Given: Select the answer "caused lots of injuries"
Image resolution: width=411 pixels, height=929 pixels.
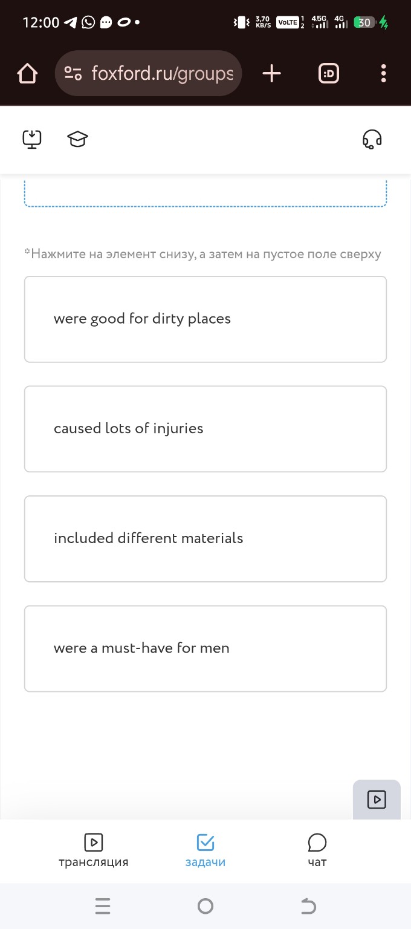Looking at the screenshot, I should click(x=205, y=429).
